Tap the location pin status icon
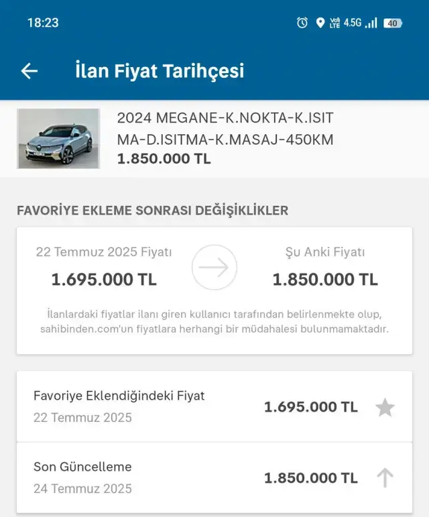The width and height of the screenshot is (429, 517). click(320, 23)
